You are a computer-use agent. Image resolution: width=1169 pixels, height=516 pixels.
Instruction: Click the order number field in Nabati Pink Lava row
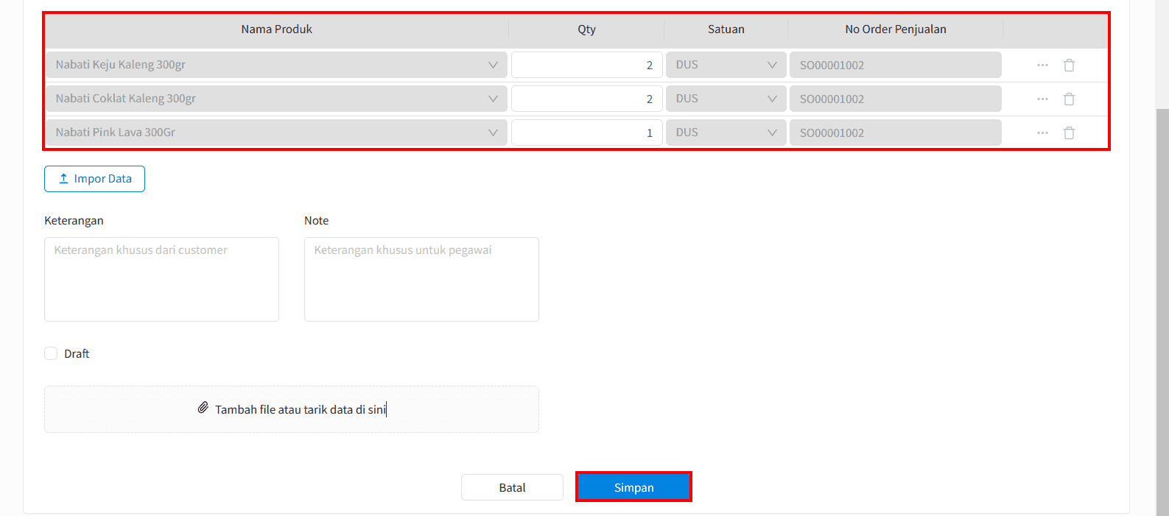(x=896, y=132)
